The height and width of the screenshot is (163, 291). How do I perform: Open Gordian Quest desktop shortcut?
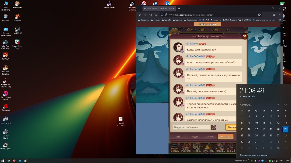tap(6, 134)
